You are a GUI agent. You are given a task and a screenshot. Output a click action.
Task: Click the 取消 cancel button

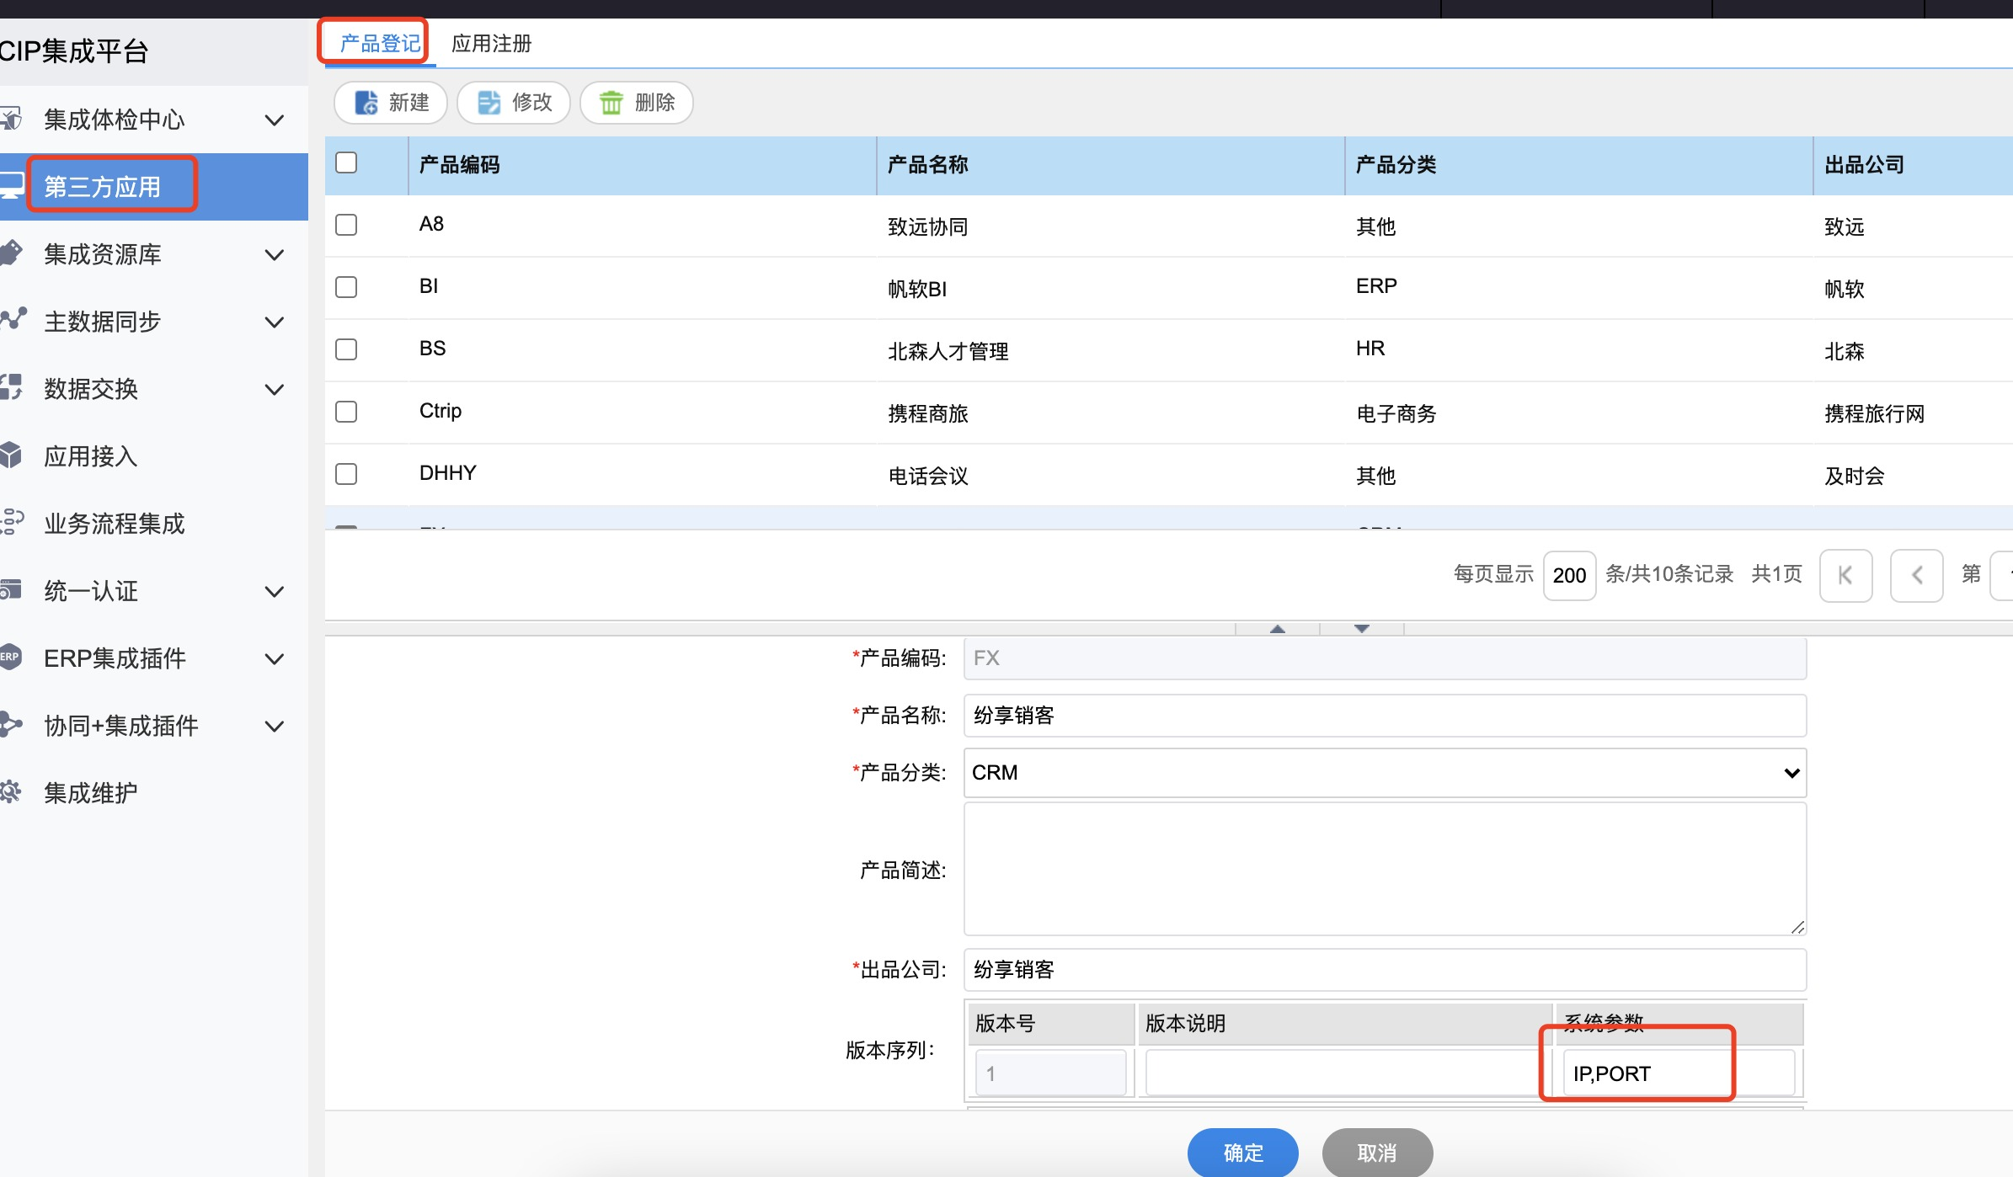click(x=1377, y=1152)
